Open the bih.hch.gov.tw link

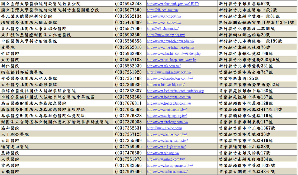point(163,10)
